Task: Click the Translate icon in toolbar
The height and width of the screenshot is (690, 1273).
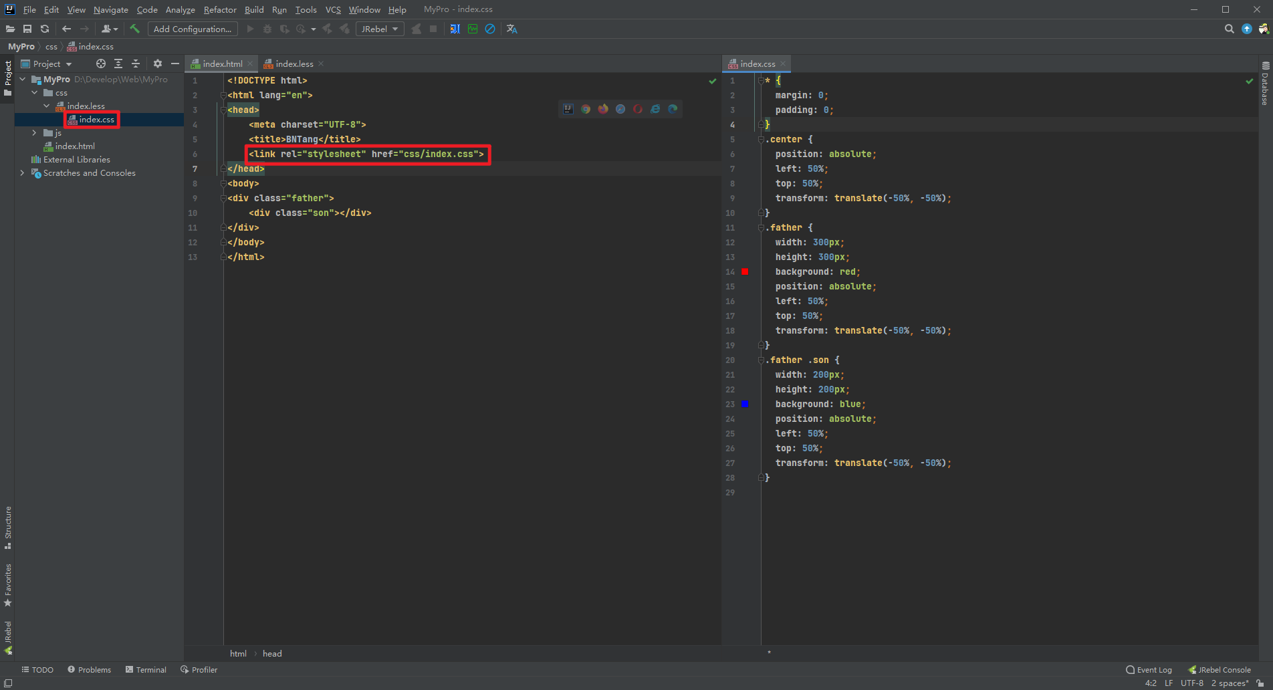Action: coord(512,29)
